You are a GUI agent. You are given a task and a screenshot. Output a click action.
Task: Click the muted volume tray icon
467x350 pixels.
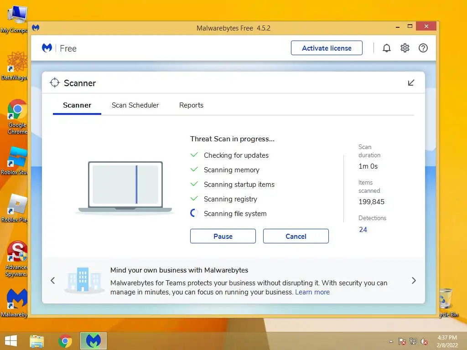tap(424, 341)
